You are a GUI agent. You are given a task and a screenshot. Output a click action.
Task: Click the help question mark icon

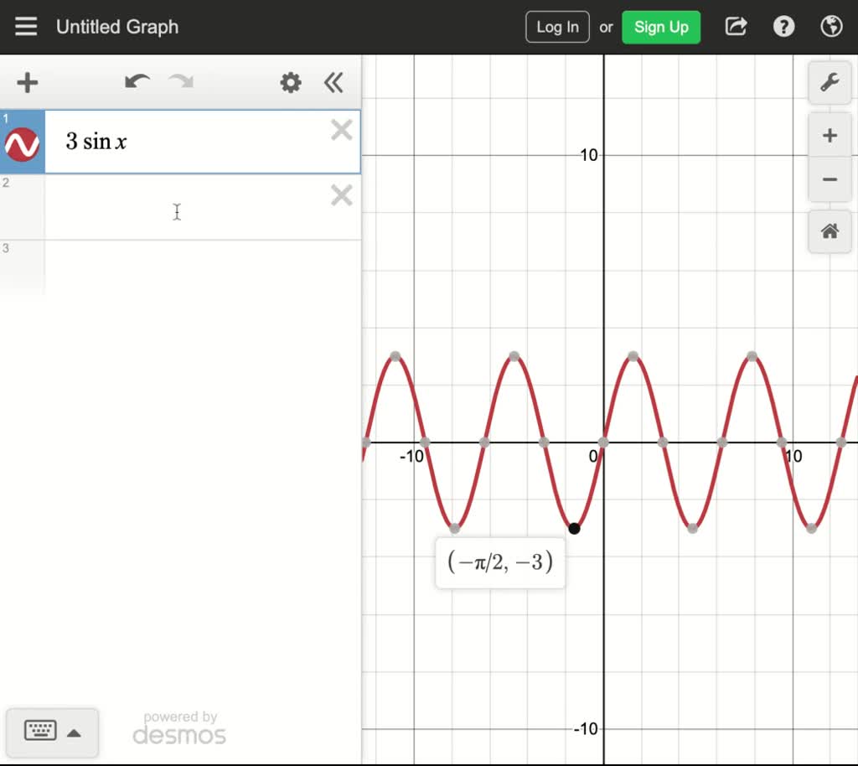(x=783, y=26)
